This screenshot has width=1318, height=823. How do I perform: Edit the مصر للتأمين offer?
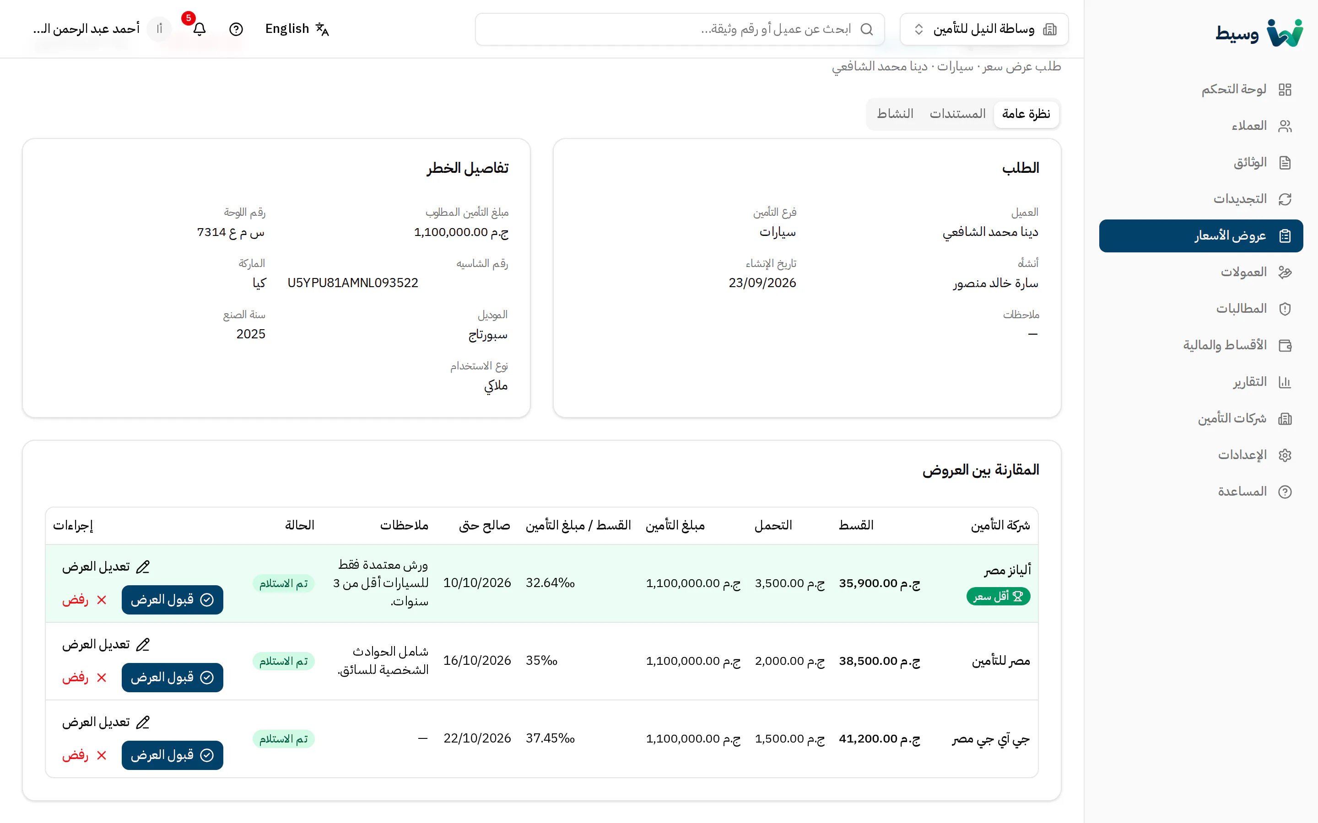106,645
